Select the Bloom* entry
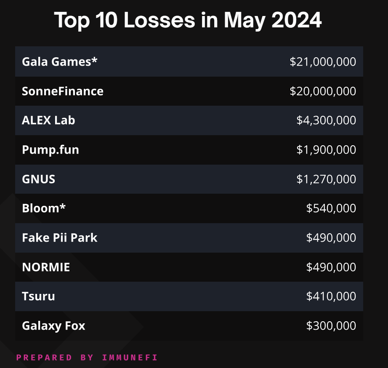This screenshot has height=368, width=388. 43,208
